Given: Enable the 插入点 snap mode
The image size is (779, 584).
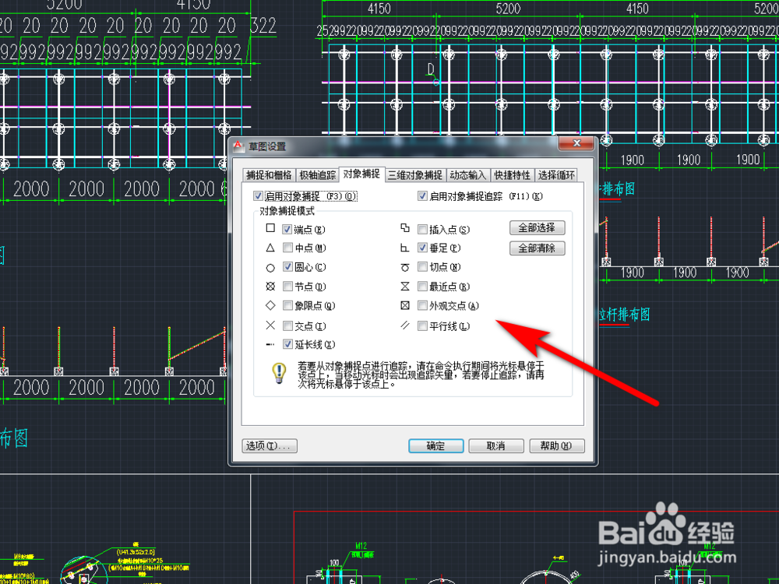Looking at the screenshot, I should [x=422, y=230].
